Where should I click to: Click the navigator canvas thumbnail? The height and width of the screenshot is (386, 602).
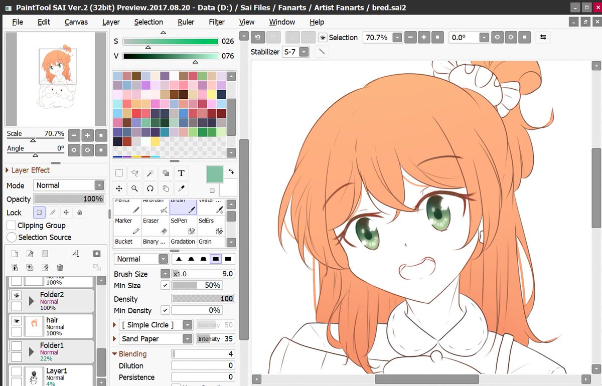[56, 78]
